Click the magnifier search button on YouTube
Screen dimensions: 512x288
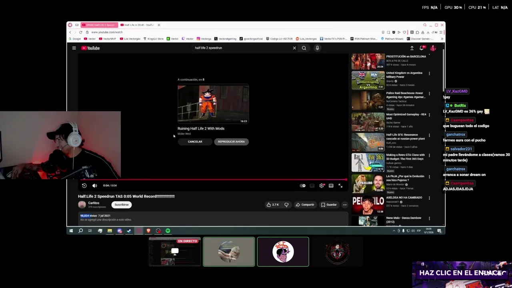pos(304,48)
